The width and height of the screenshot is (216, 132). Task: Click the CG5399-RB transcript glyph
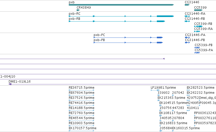[x=198, y=26]
